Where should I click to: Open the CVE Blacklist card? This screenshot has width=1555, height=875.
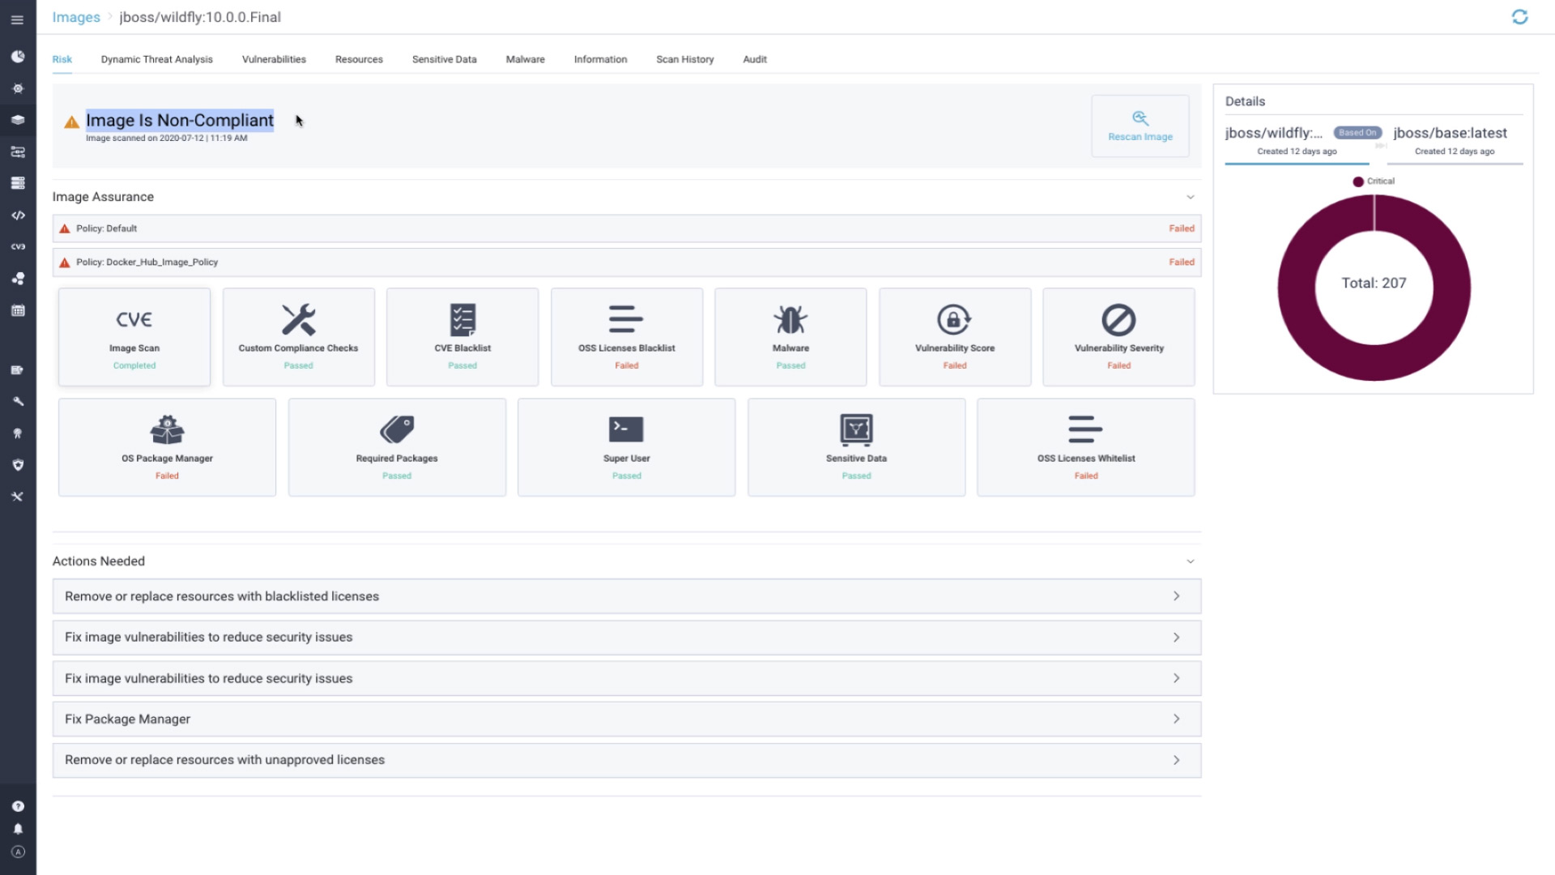coord(462,337)
